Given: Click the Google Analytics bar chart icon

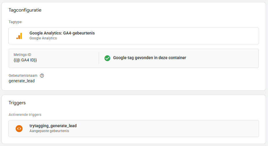Looking at the screenshot, I should (x=19, y=36).
